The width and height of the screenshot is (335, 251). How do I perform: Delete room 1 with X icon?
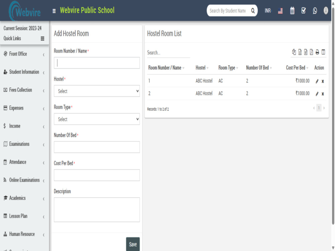tap(323, 81)
